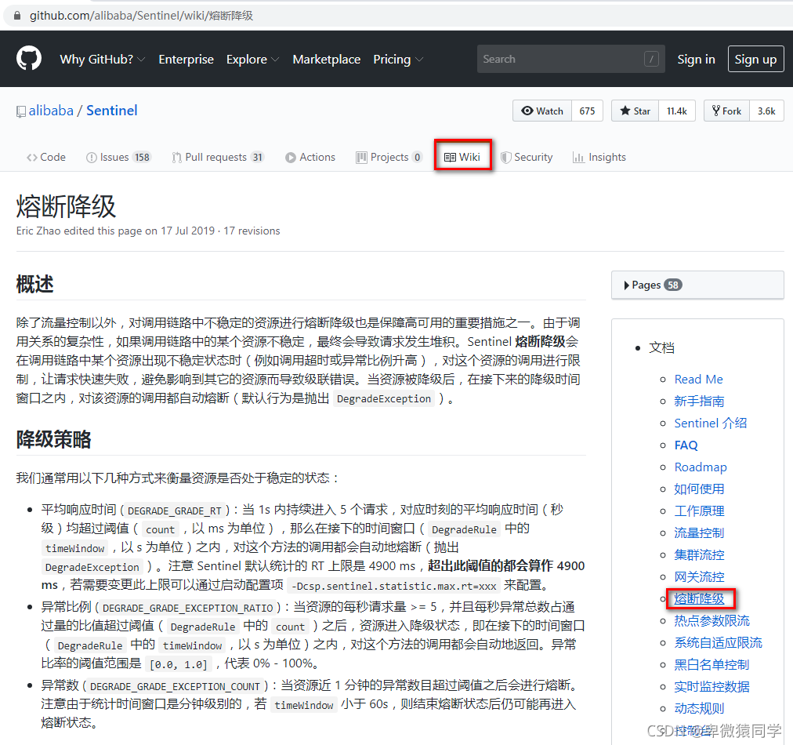
Task: Click the slash shortcut icon in search box
Action: (x=651, y=60)
